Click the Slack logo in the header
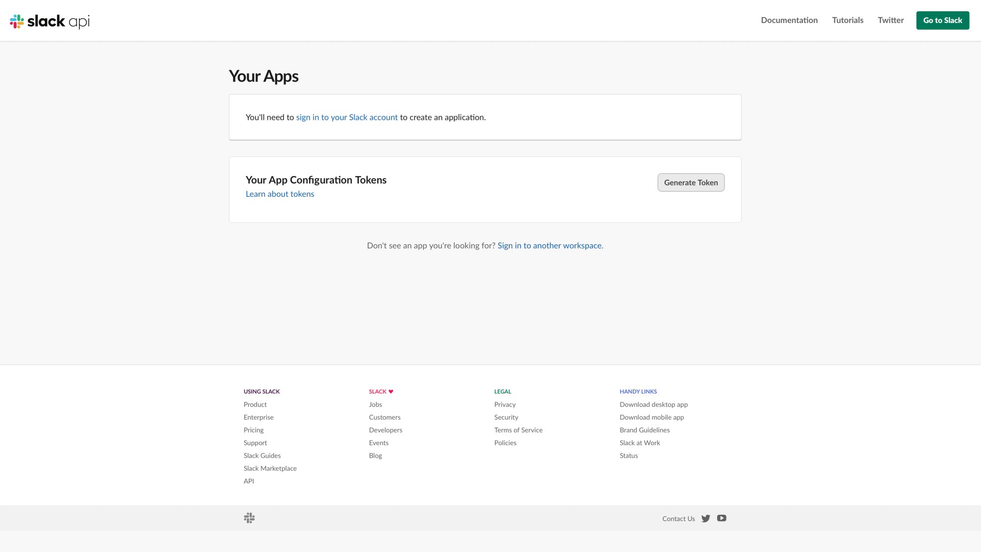This screenshot has height=552, width=981. coord(49,21)
